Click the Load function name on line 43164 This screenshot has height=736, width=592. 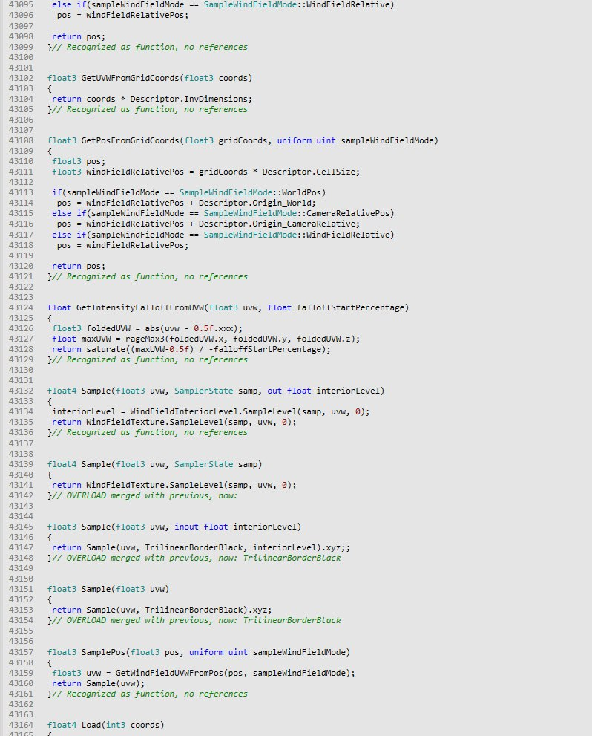point(91,725)
